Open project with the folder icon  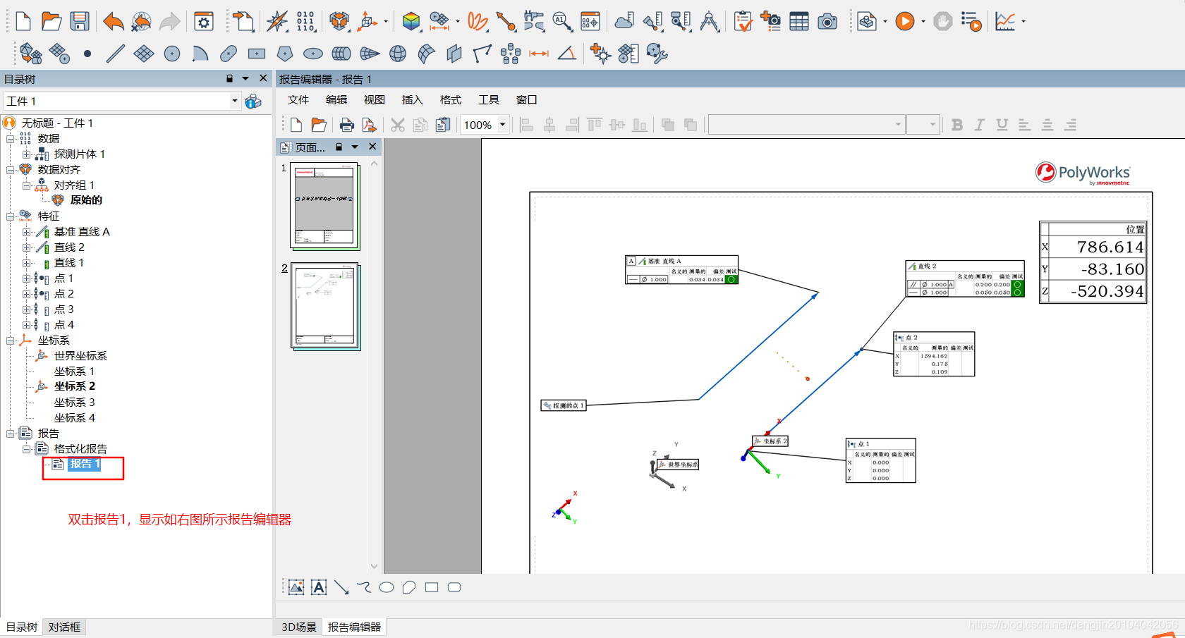point(51,22)
